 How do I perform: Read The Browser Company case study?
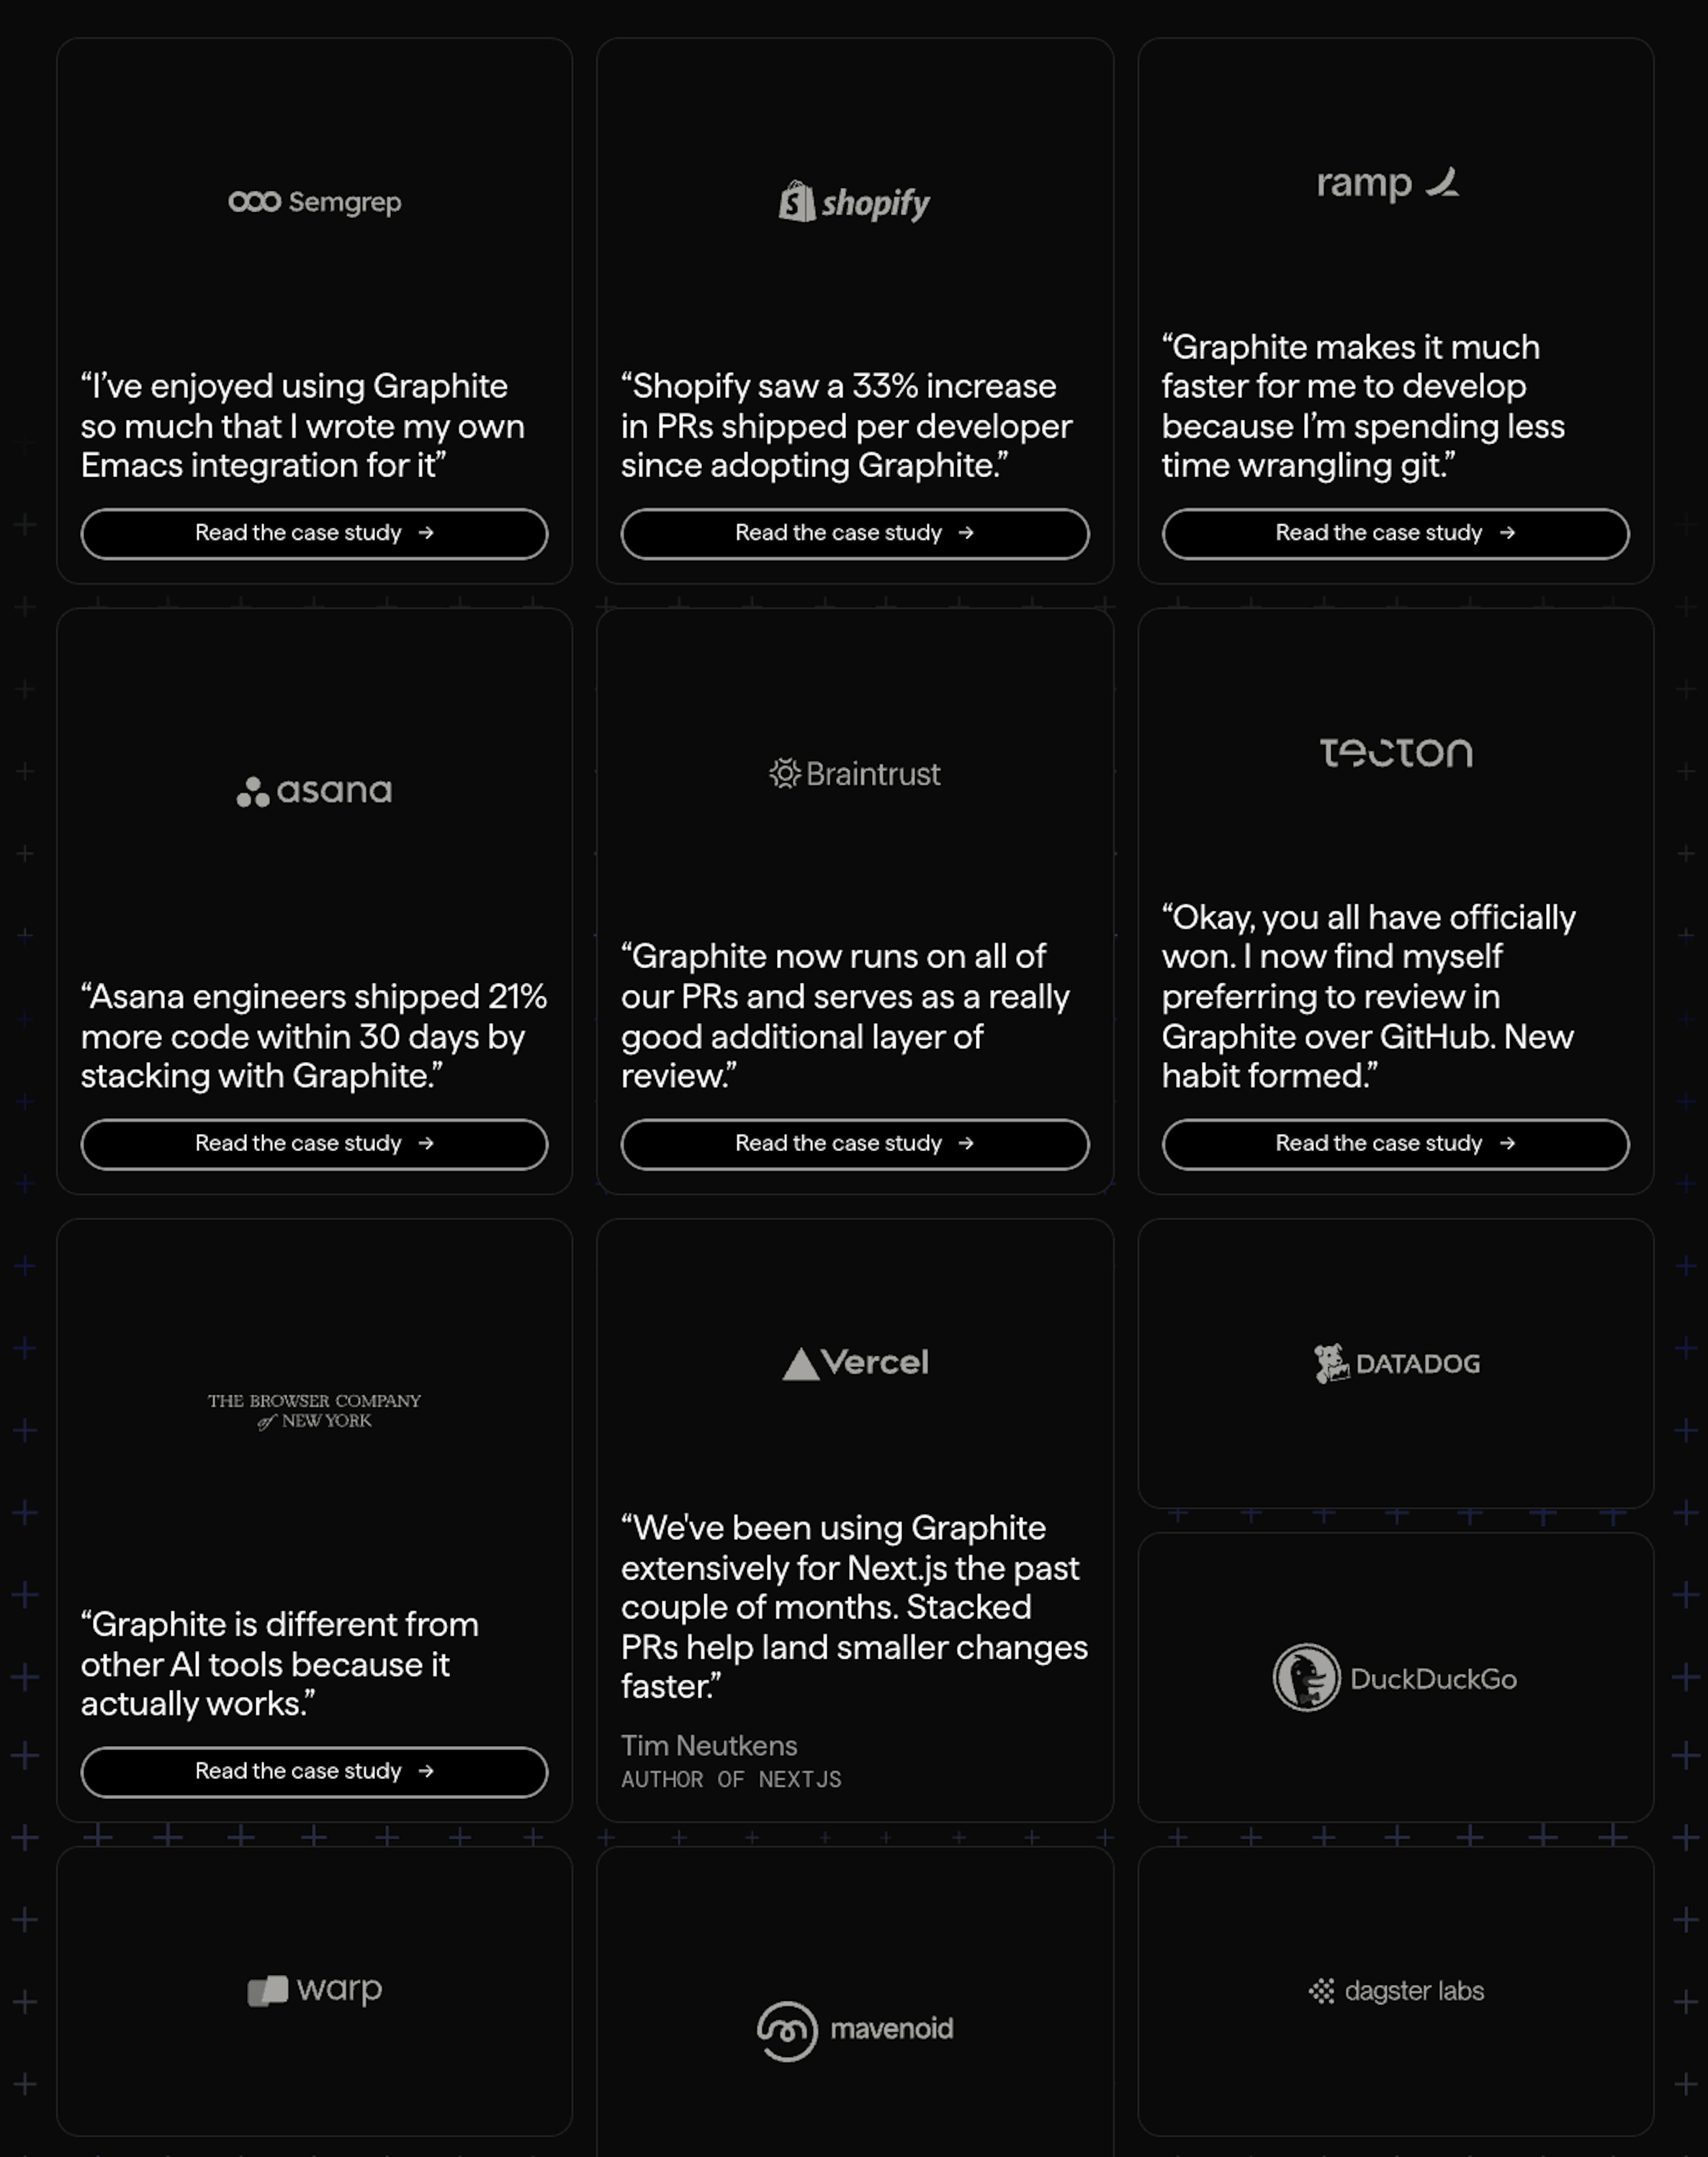pos(314,1772)
